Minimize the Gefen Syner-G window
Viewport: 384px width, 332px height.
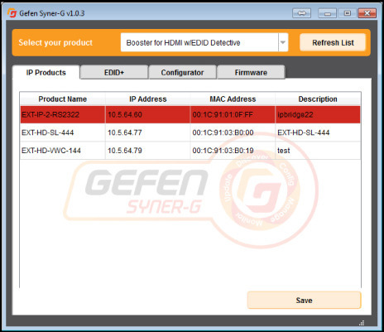tap(327, 13)
